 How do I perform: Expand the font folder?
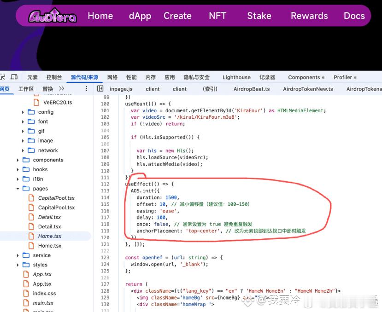(x=23, y=121)
